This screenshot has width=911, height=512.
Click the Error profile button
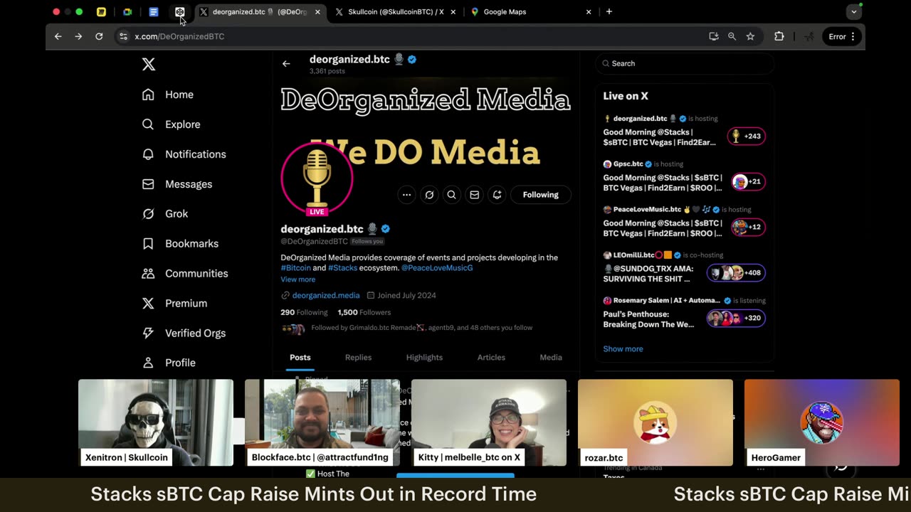point(843,36)
